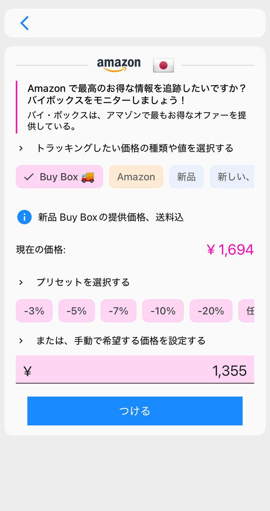
Task: Tap the Japan flag icon
Action: [x=163, y=65]
